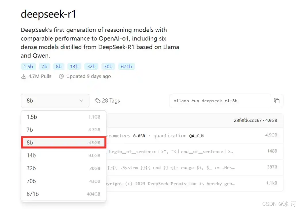Click the tag icon beside 28 Tags

pos(98,101)
